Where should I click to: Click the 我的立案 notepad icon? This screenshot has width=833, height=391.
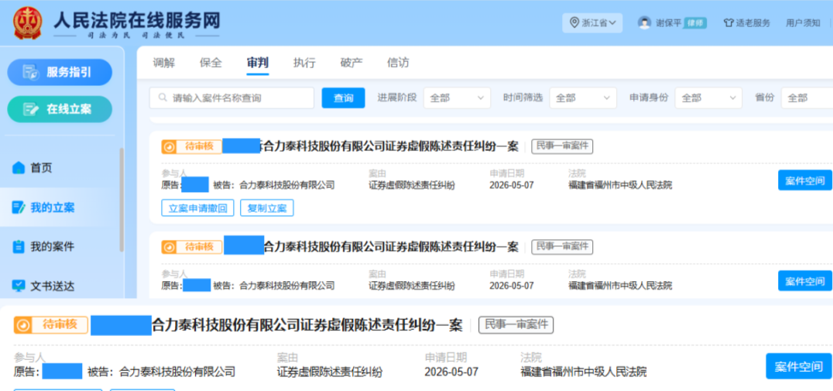19,208
